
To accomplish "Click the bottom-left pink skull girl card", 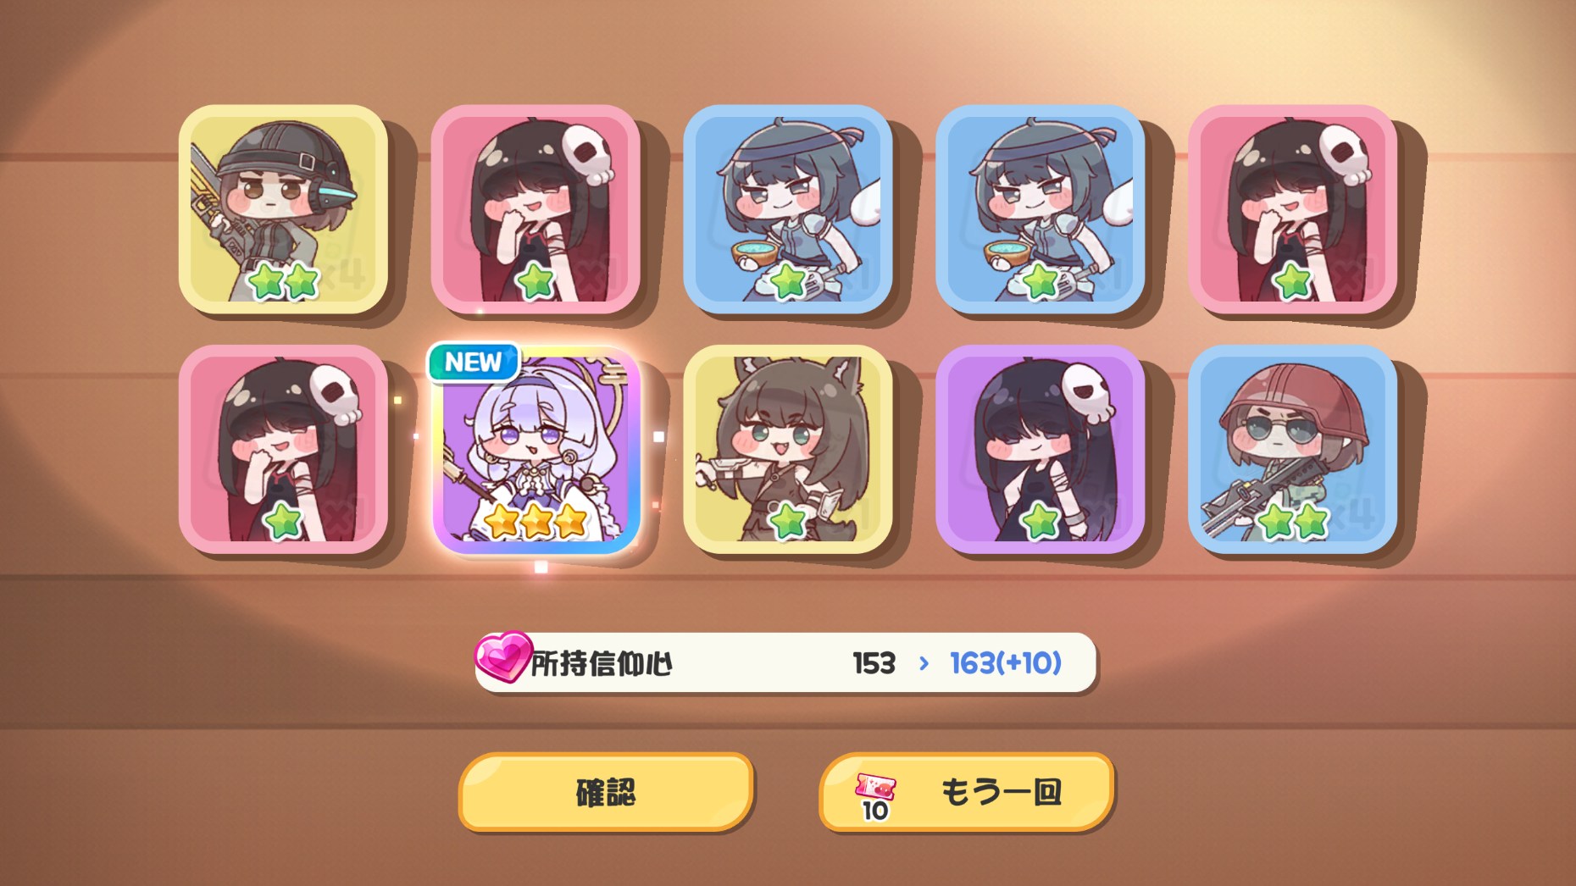I will click(283, 449).
